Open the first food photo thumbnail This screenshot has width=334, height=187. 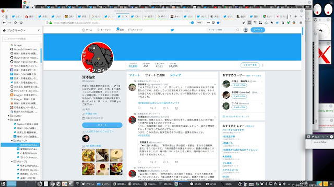coord(88,155)
